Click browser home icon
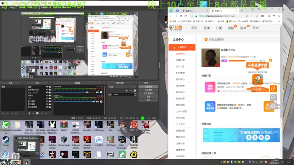Screen dimensions: 294x165 [x=186, y=16]
